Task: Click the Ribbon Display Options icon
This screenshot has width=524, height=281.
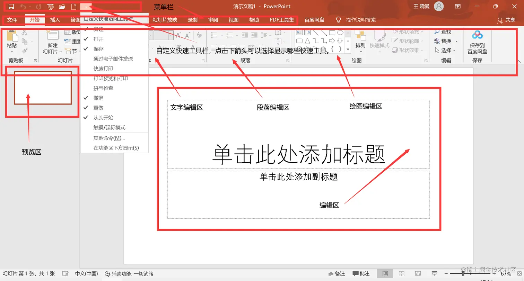Action: click(458, 7)
